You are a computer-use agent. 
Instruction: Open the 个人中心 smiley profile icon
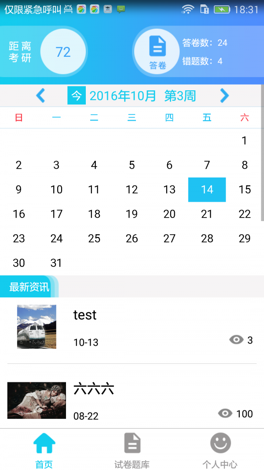(x=220, y=443)
